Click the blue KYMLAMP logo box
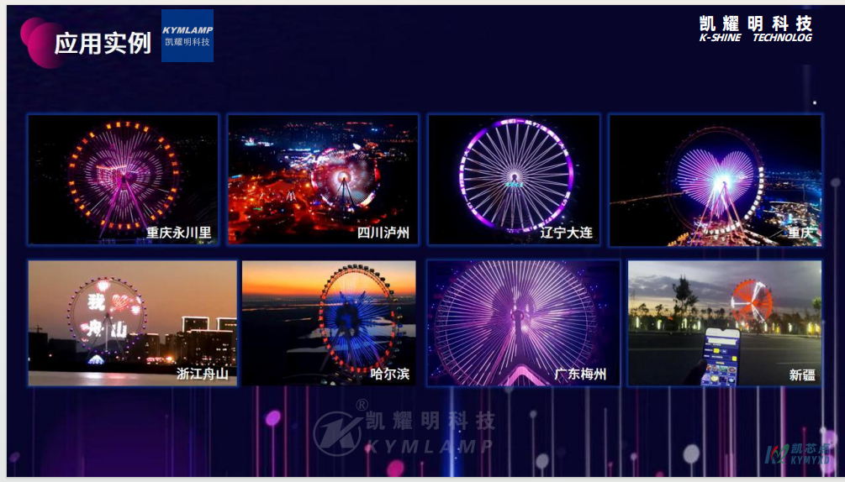 (187, 35)
